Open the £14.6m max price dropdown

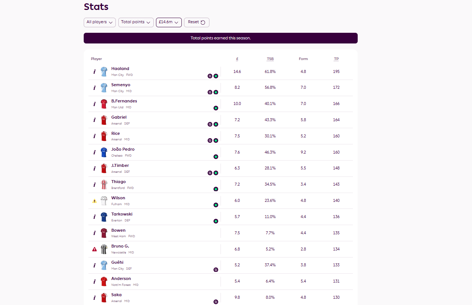click(169, 22)
